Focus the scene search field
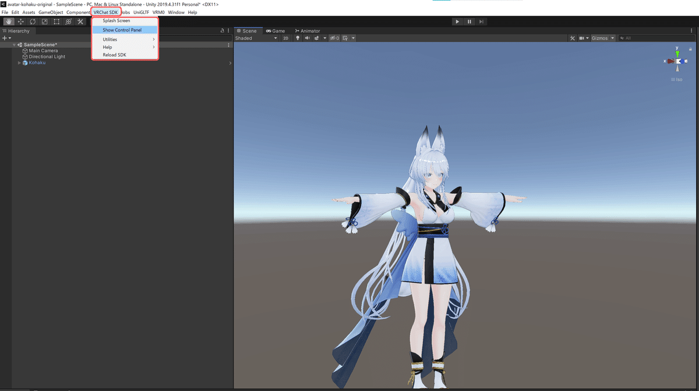 (x=657, y=38)
